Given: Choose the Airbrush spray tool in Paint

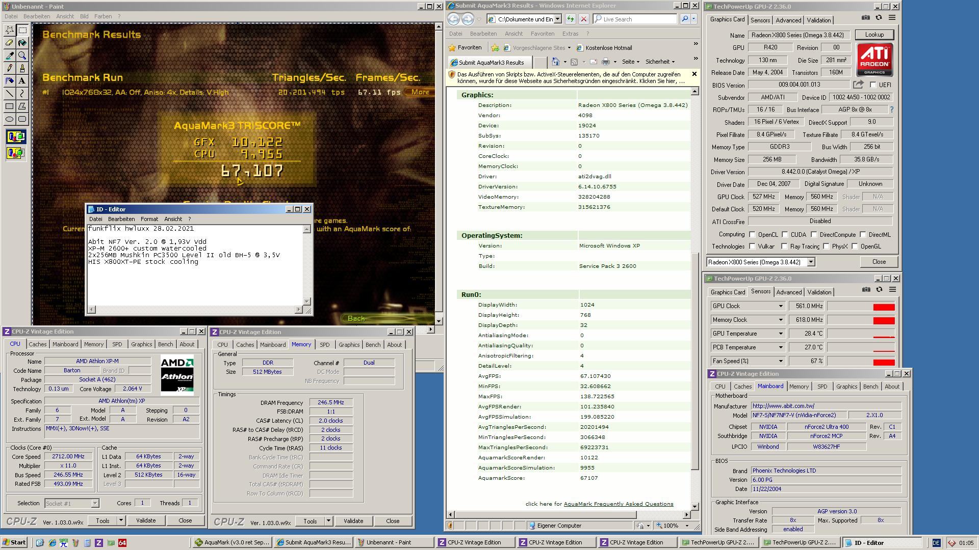Looking at the screenshot, I should tap(10, 81).
